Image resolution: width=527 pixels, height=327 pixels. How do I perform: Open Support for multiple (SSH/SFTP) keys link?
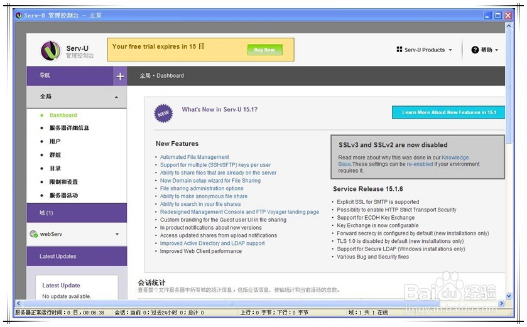215,165
